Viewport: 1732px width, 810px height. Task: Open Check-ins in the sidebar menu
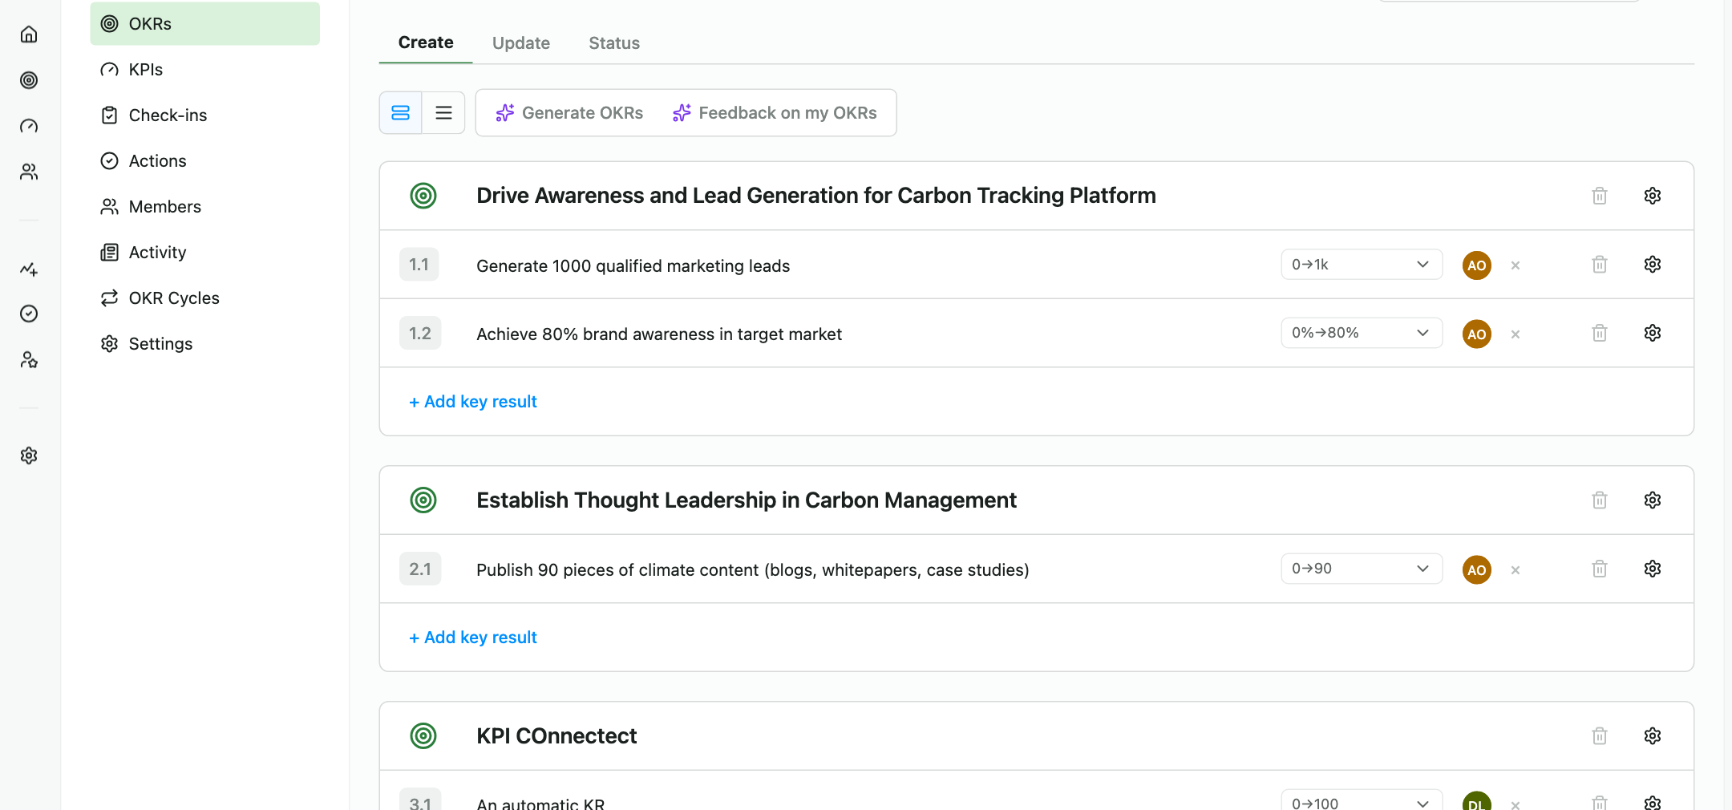click(x=205, y=115)
